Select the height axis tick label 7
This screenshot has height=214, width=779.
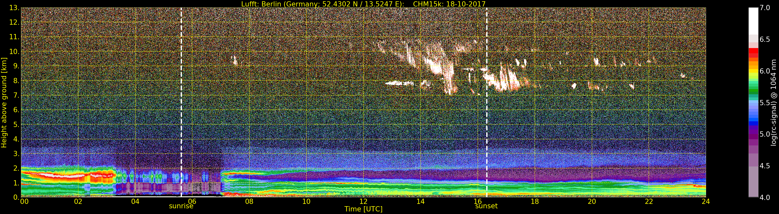[x=16, y=95]
